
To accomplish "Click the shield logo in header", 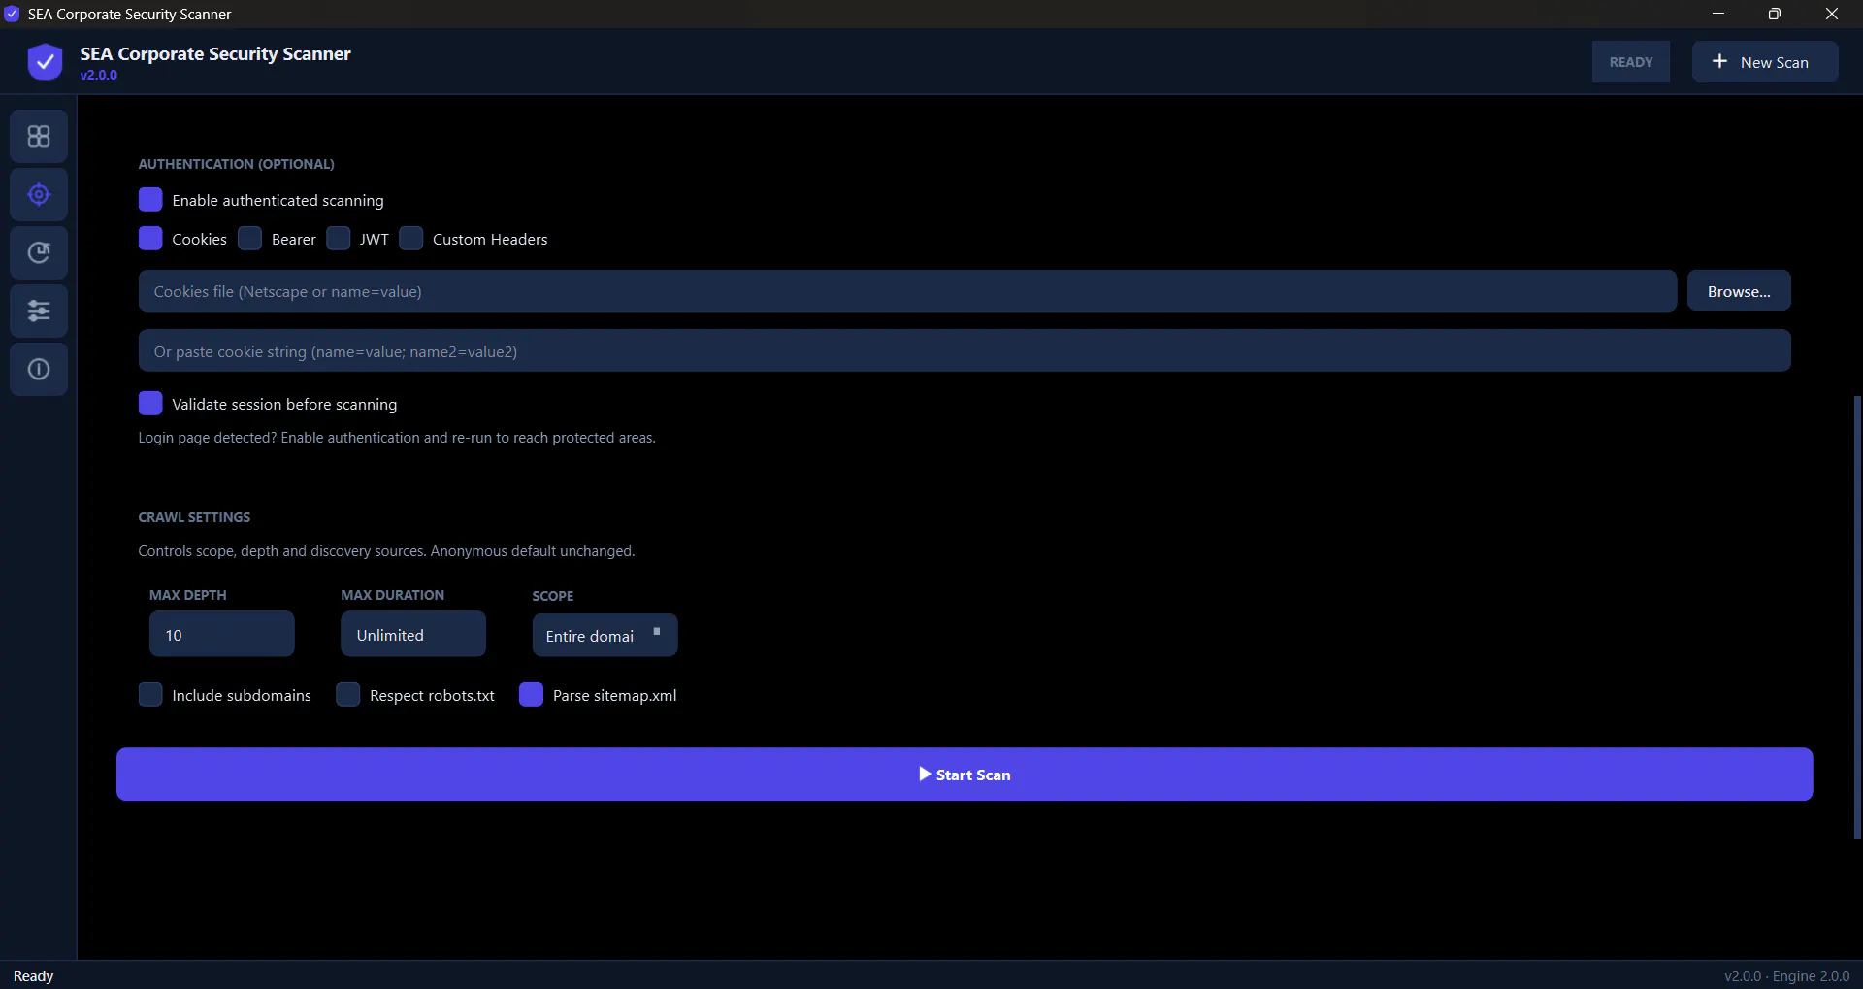I will click(45, 62).
